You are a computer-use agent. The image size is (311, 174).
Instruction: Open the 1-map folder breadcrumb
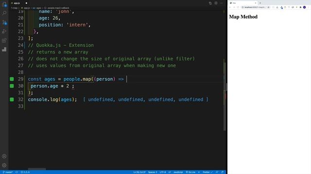(x=14, y=8)
